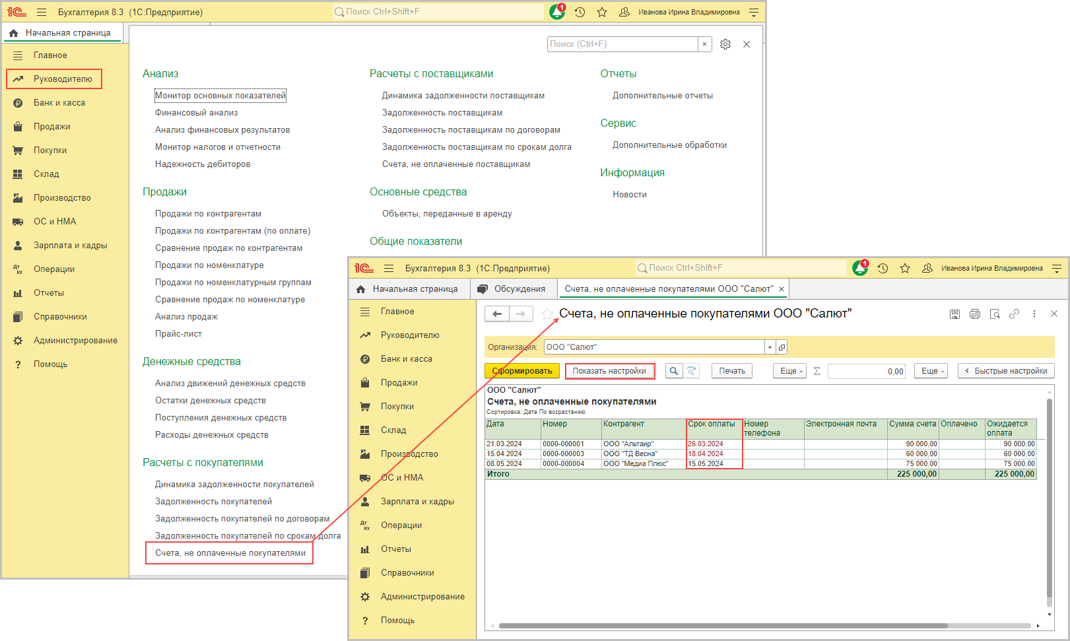Go forward with the right arrow button
Screen dimensions: 1070x641
coord(521,314)
